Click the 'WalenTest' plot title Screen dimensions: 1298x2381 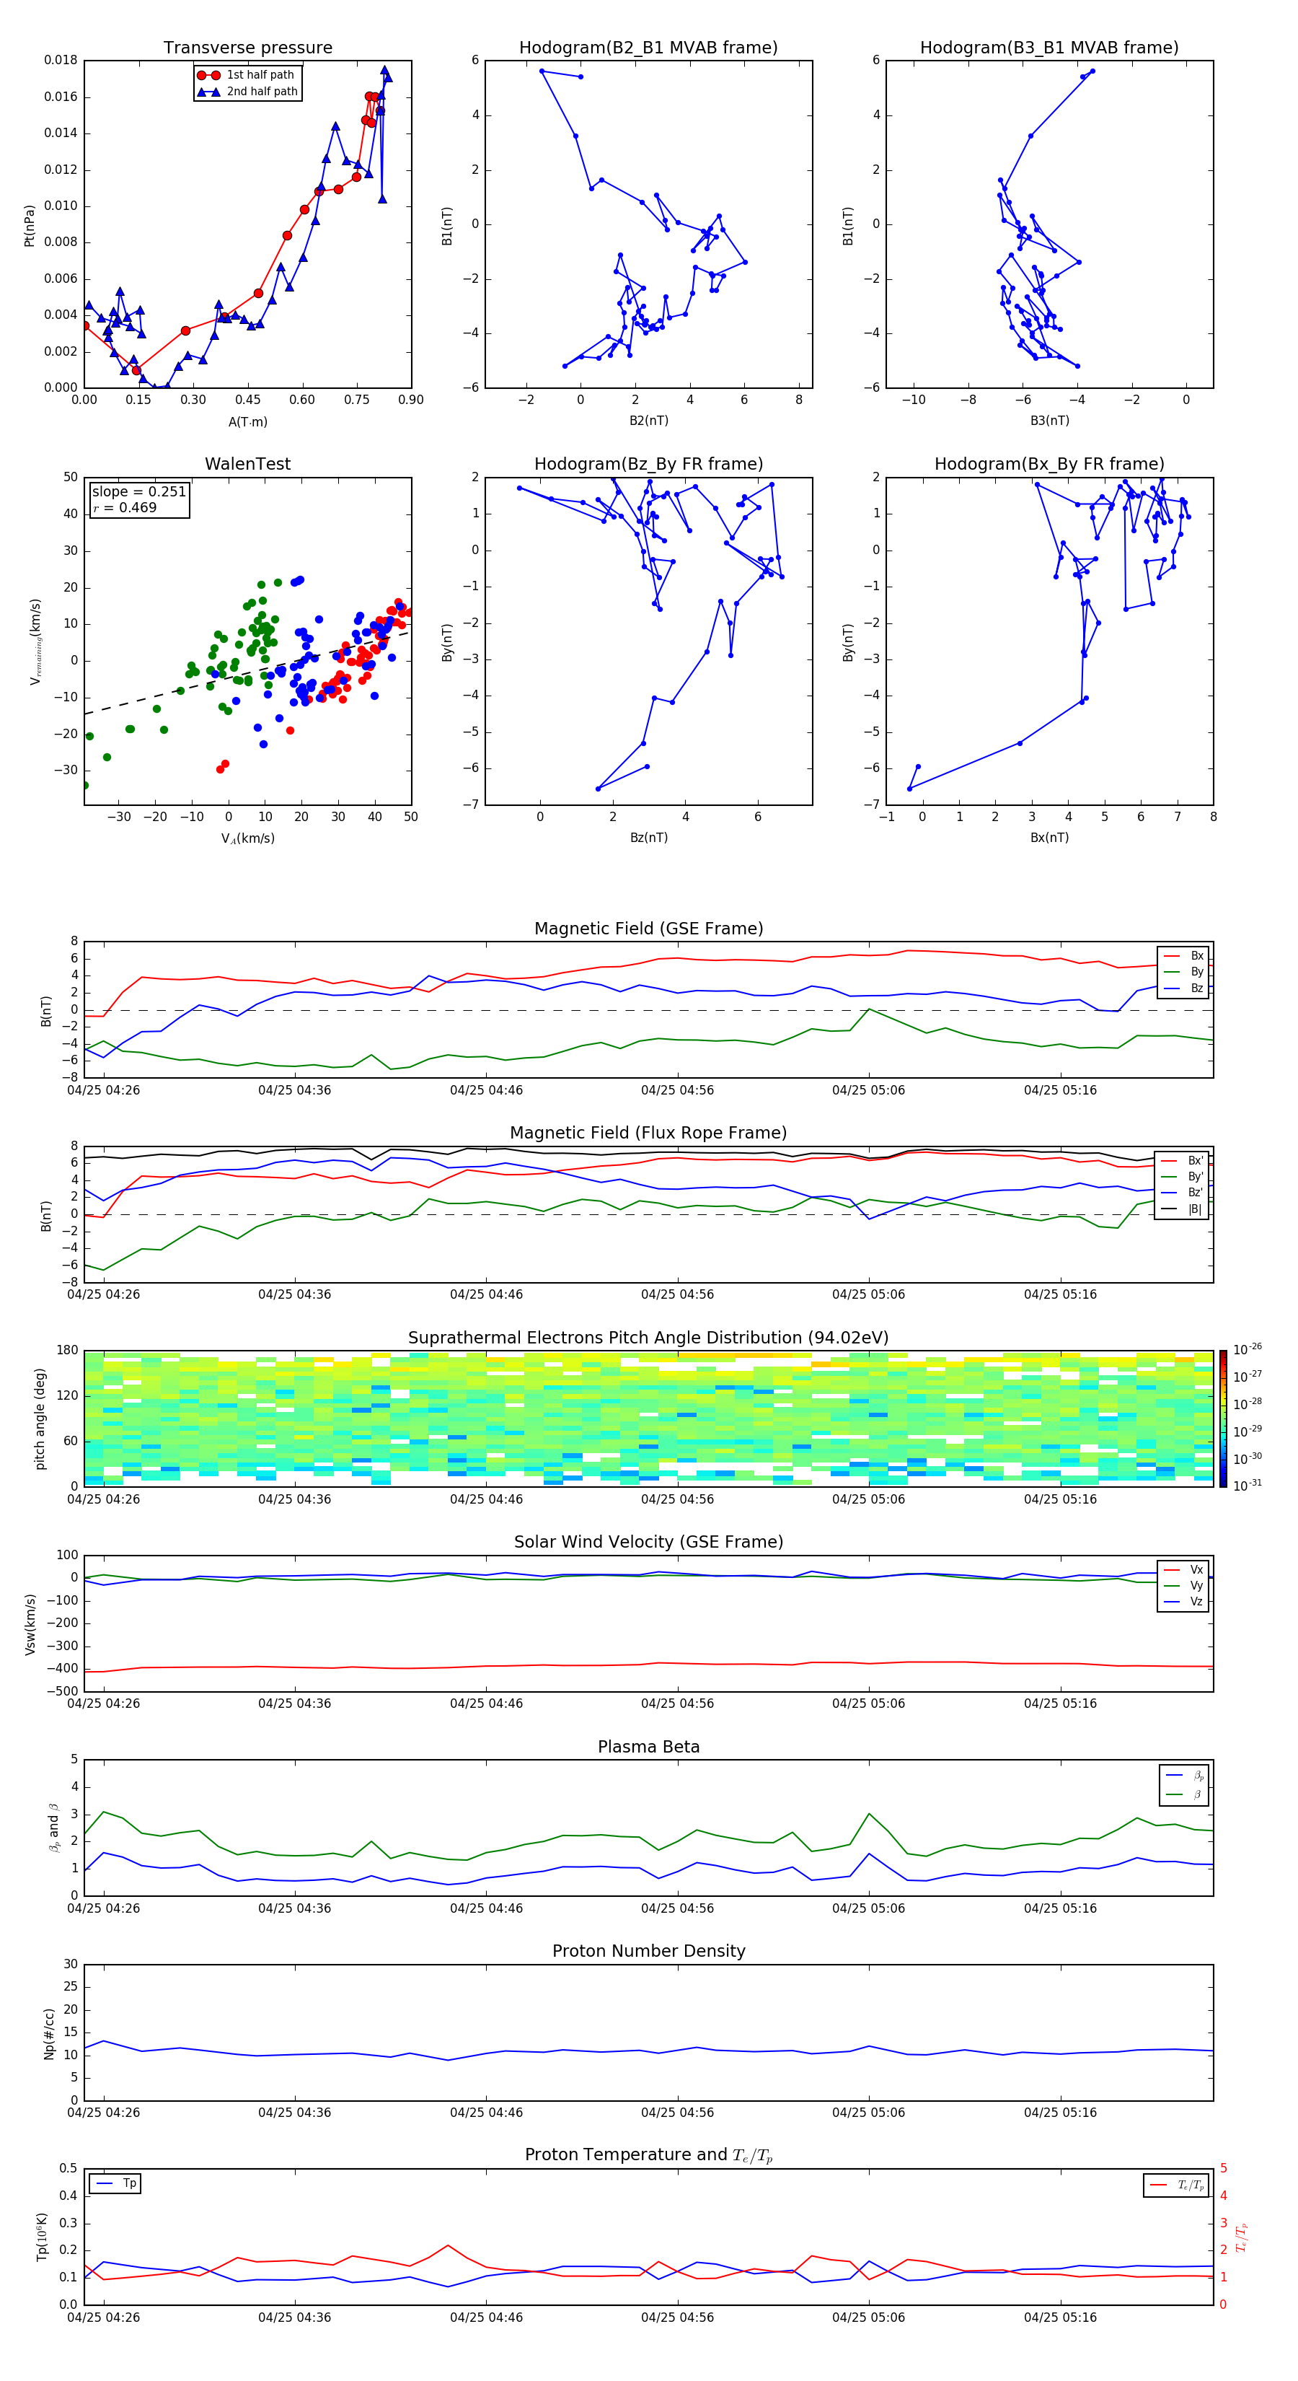tap(247, 464)
